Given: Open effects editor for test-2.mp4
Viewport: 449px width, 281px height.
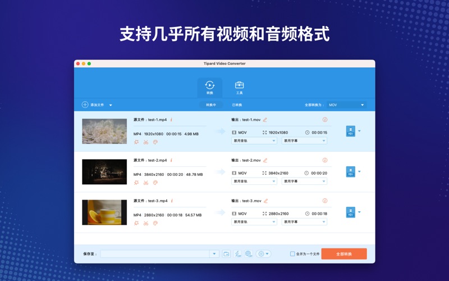Looking at the screenshot, I should click(x=136, y=183).
